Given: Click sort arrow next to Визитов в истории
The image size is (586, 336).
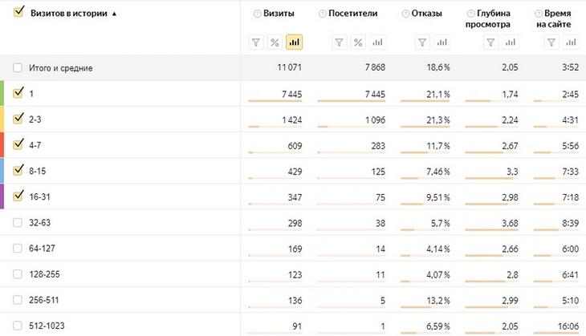Looking at the screenshot, I should 114,14.
